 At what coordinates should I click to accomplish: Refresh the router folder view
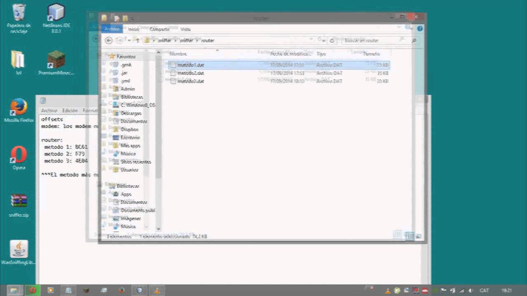tap(332, 40)
